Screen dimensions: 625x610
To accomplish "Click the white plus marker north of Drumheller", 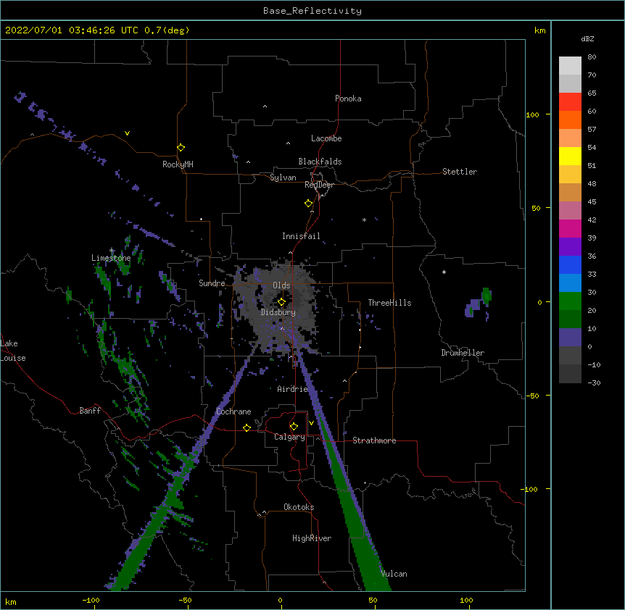I will point(444,272).
